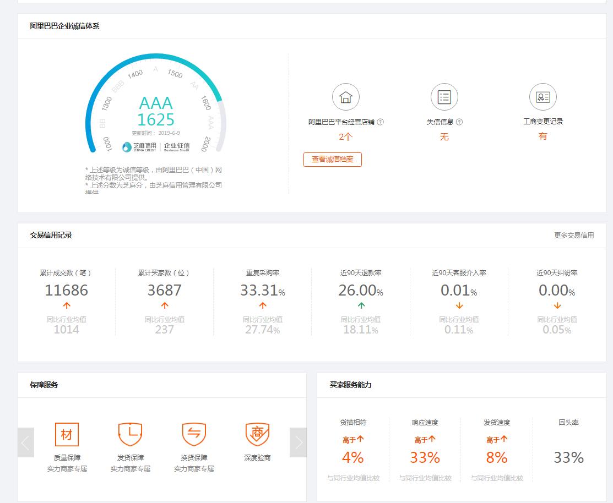Click the 质量保障 label
This screenshot has height=503, width=613.
pyautogui.click(x=67, y=458)
